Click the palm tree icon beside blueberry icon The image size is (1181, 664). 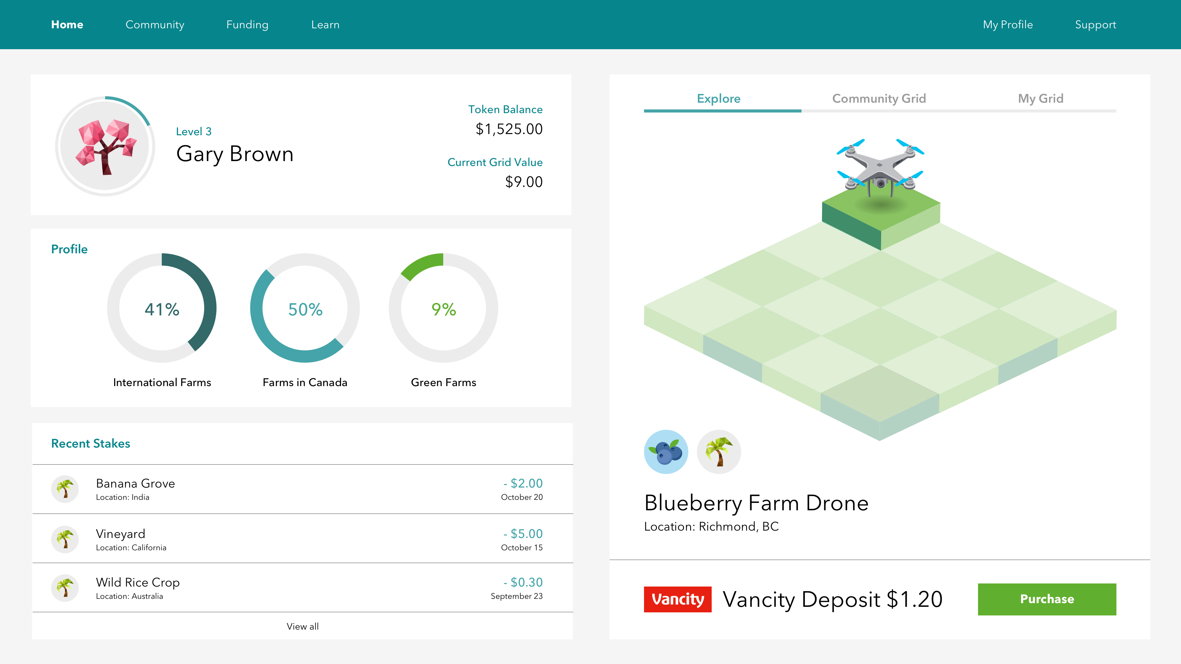point(718,452)
